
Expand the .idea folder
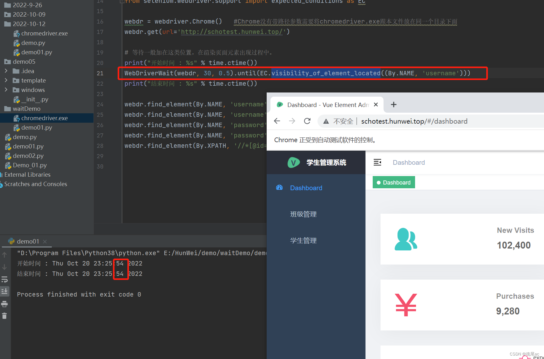pyautogui.click(x=6, y=71)
